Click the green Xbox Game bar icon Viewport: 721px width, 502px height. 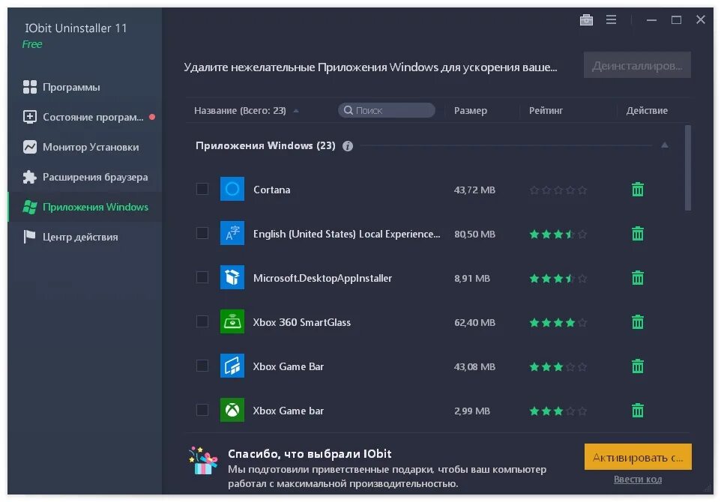[232, 410]
